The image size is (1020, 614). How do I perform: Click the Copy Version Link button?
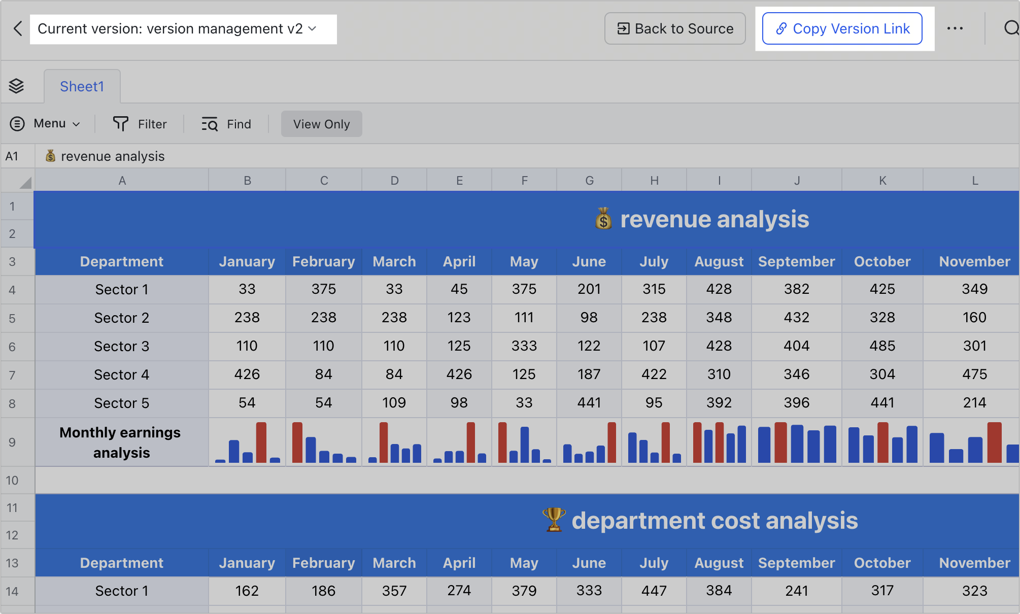842,28
